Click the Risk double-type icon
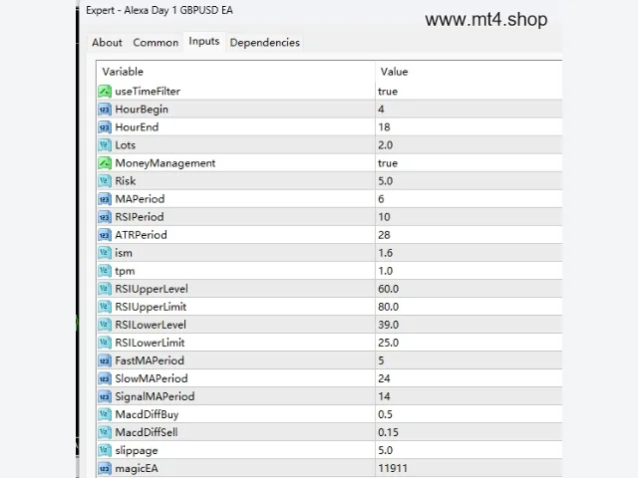This screenshot has height=478, width=638. 105,181
